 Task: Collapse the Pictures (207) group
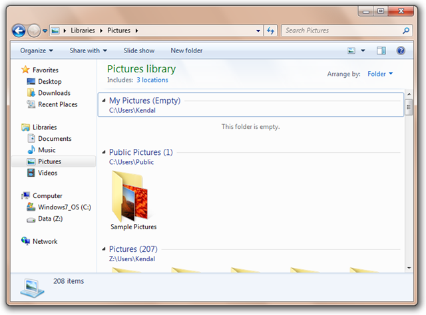104,249
